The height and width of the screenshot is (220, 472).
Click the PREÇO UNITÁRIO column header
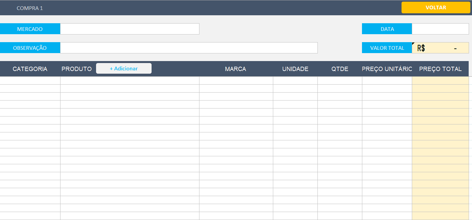pos(387,69)
